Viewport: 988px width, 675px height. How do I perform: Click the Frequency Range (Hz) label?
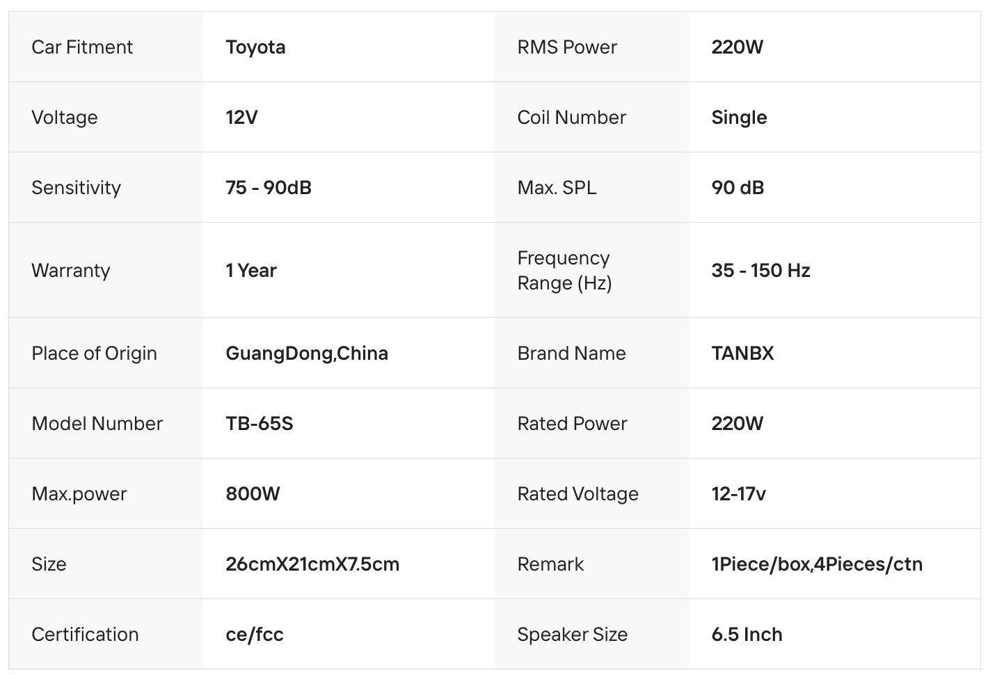pos(564,271)
